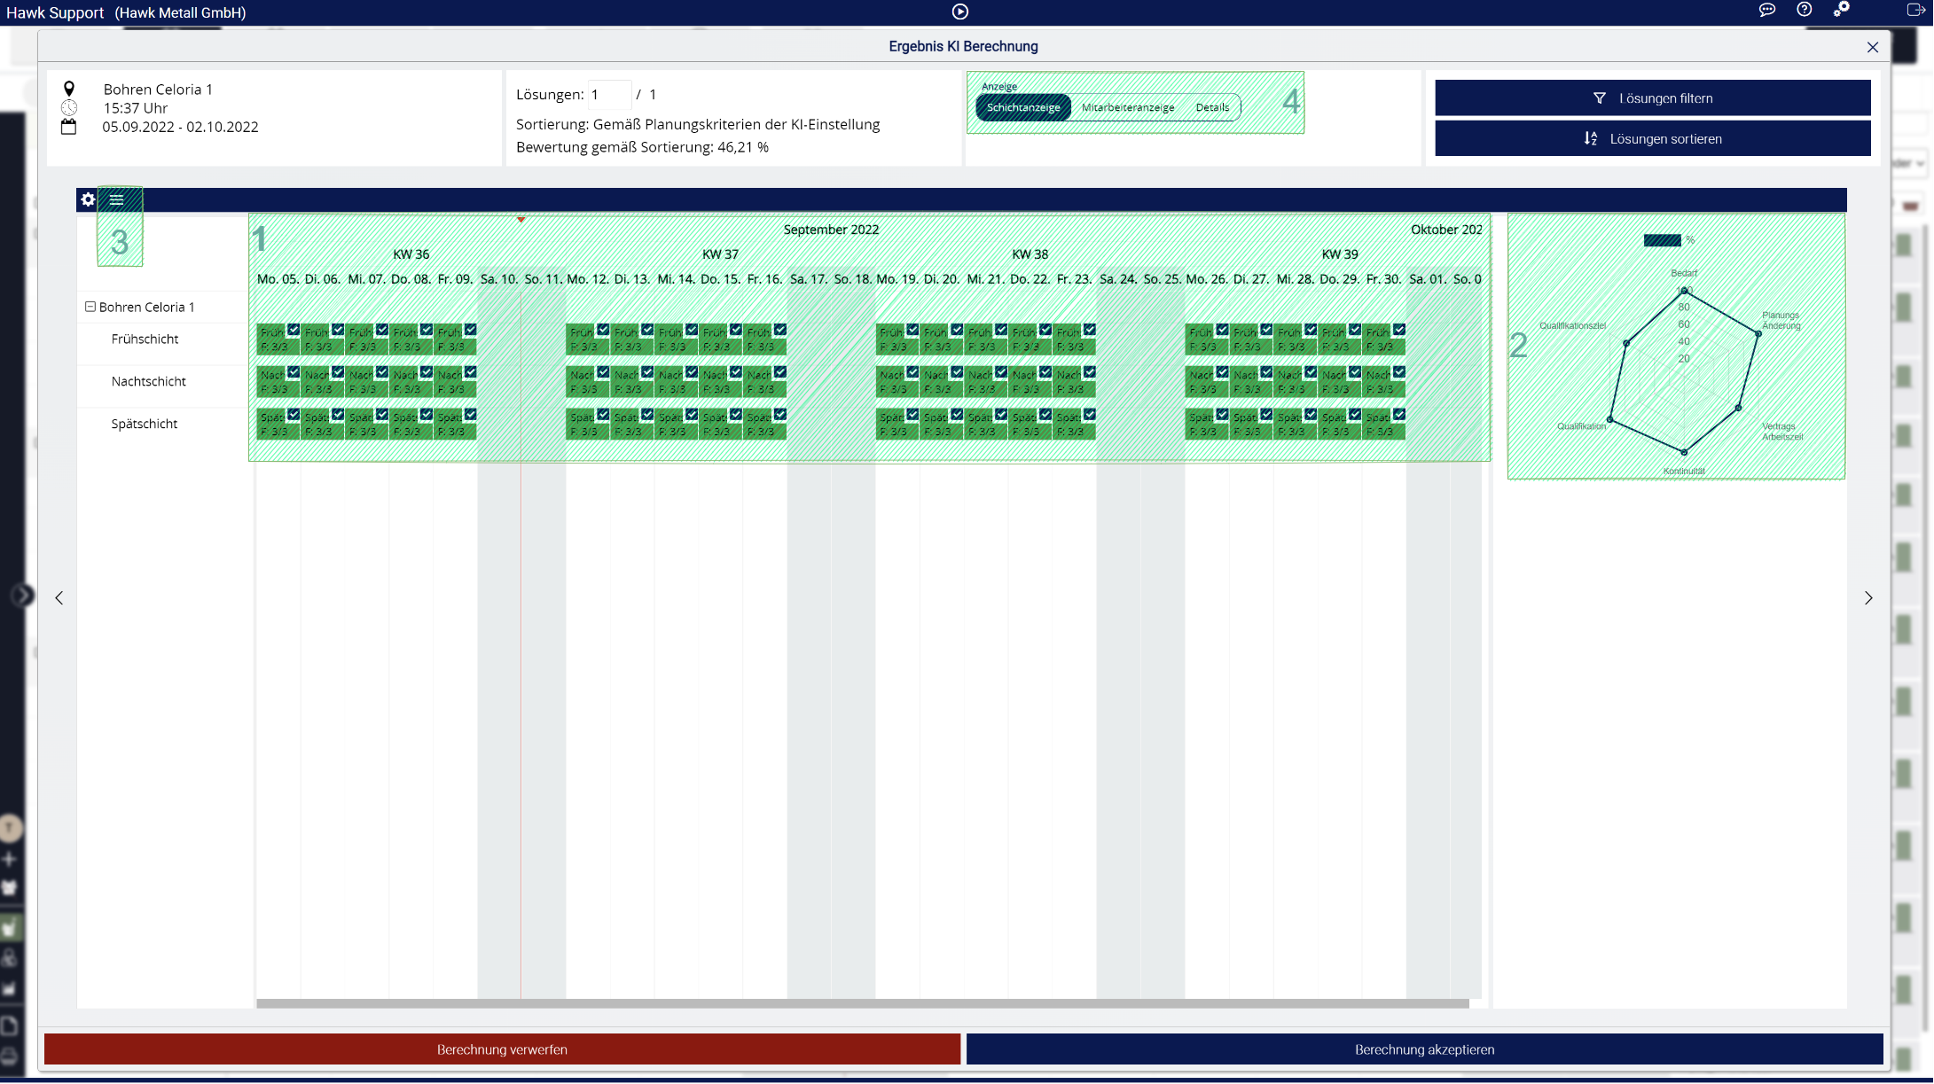Open the help question mark icon
The width and height of the screenshot is (1934, 1084).
tap(1804, 10)
